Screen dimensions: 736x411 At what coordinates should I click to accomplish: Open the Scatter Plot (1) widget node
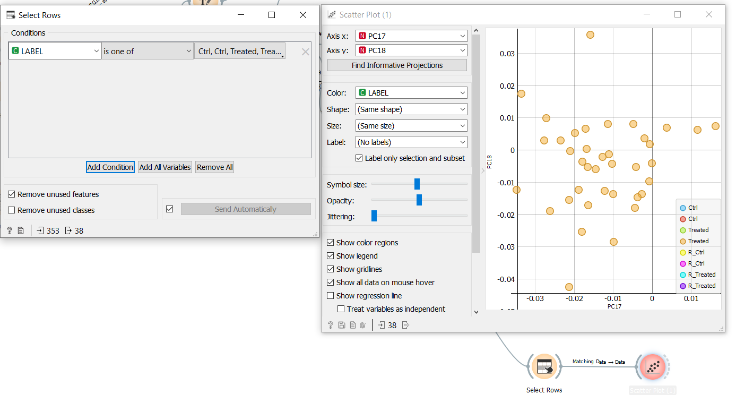point(652,366)
